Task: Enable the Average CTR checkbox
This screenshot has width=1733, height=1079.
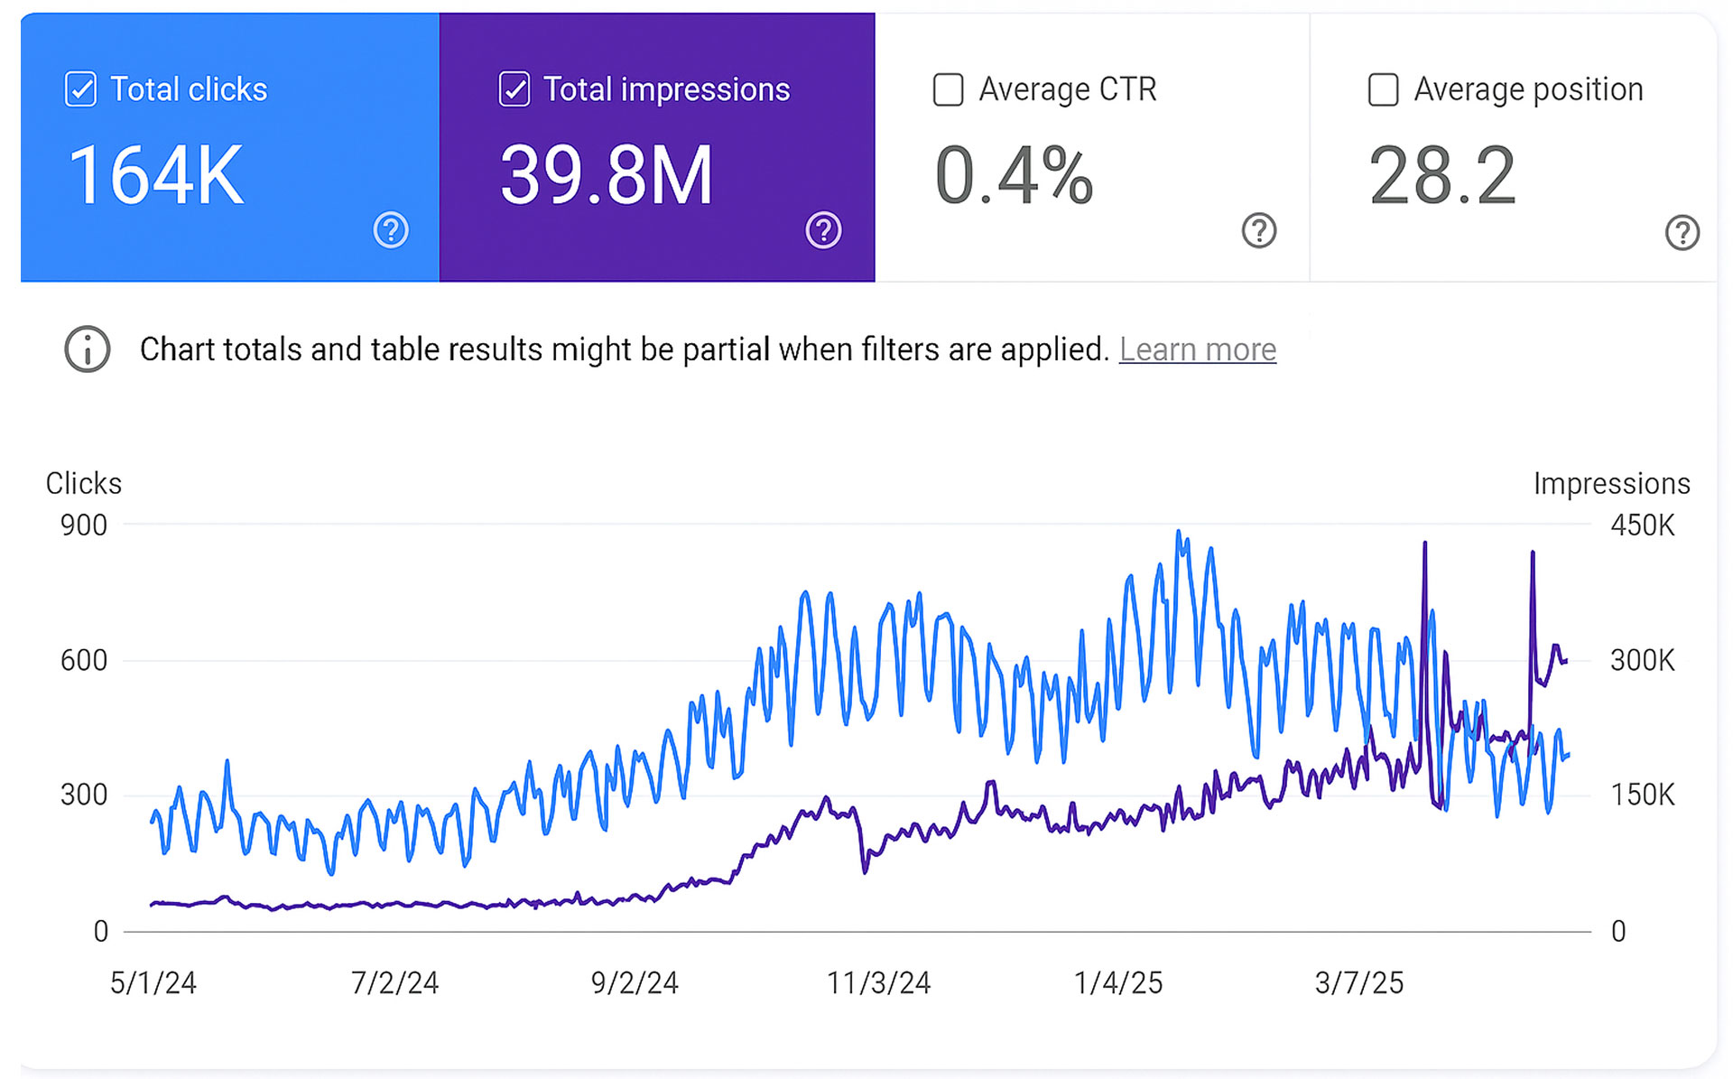Action: pos(948,89)
